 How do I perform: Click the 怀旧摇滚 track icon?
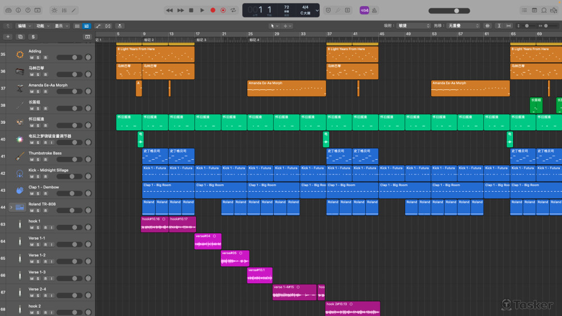(x=20, y=123)
